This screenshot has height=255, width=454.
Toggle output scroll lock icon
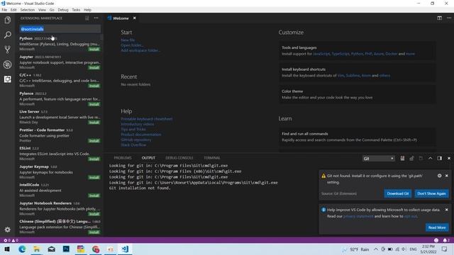[411, 158]
